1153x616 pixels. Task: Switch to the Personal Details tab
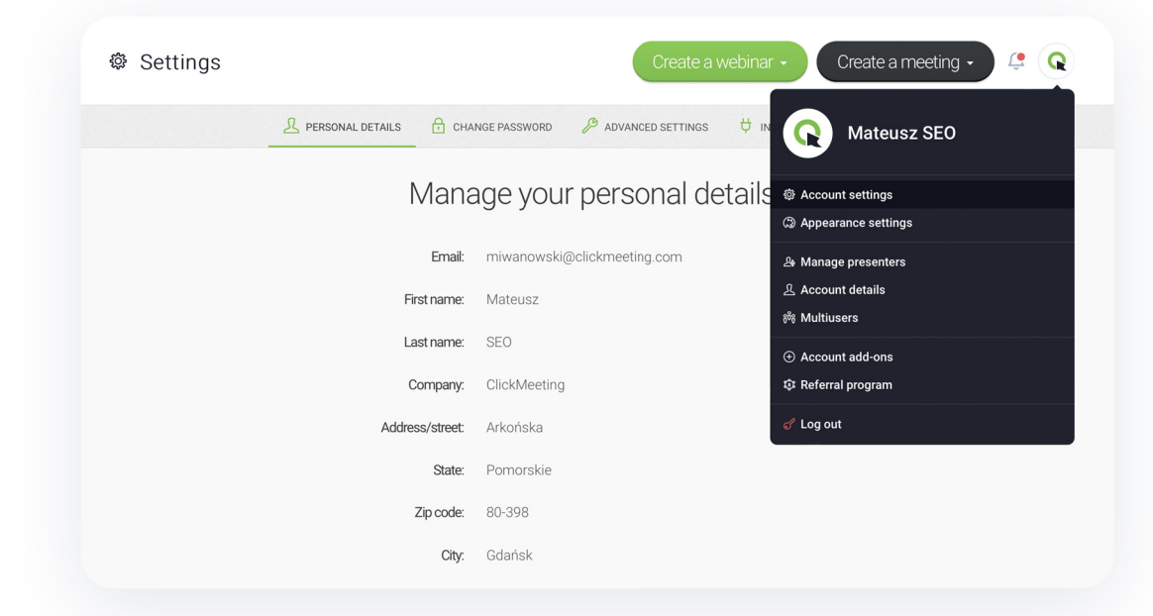tap(342, 127)
